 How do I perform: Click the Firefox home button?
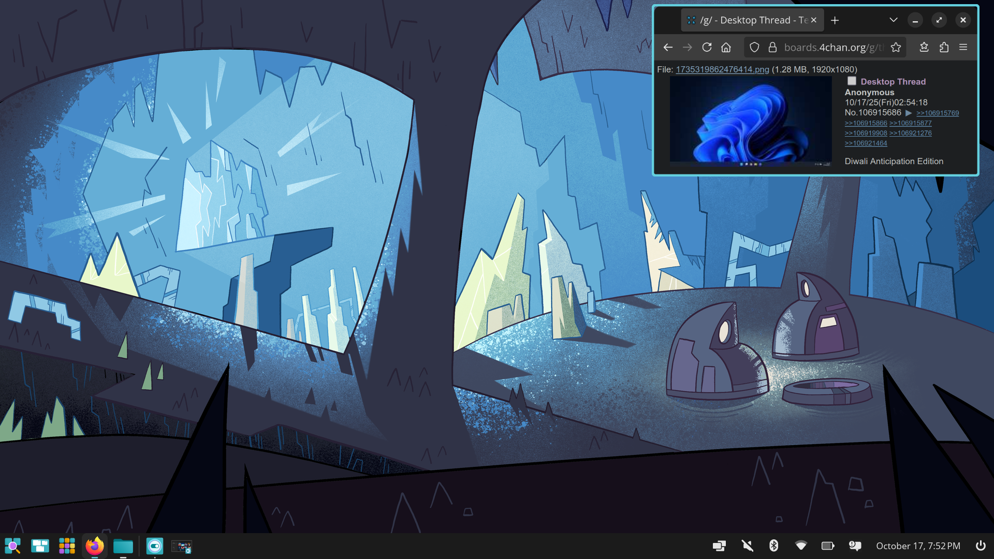click(726, 47)
